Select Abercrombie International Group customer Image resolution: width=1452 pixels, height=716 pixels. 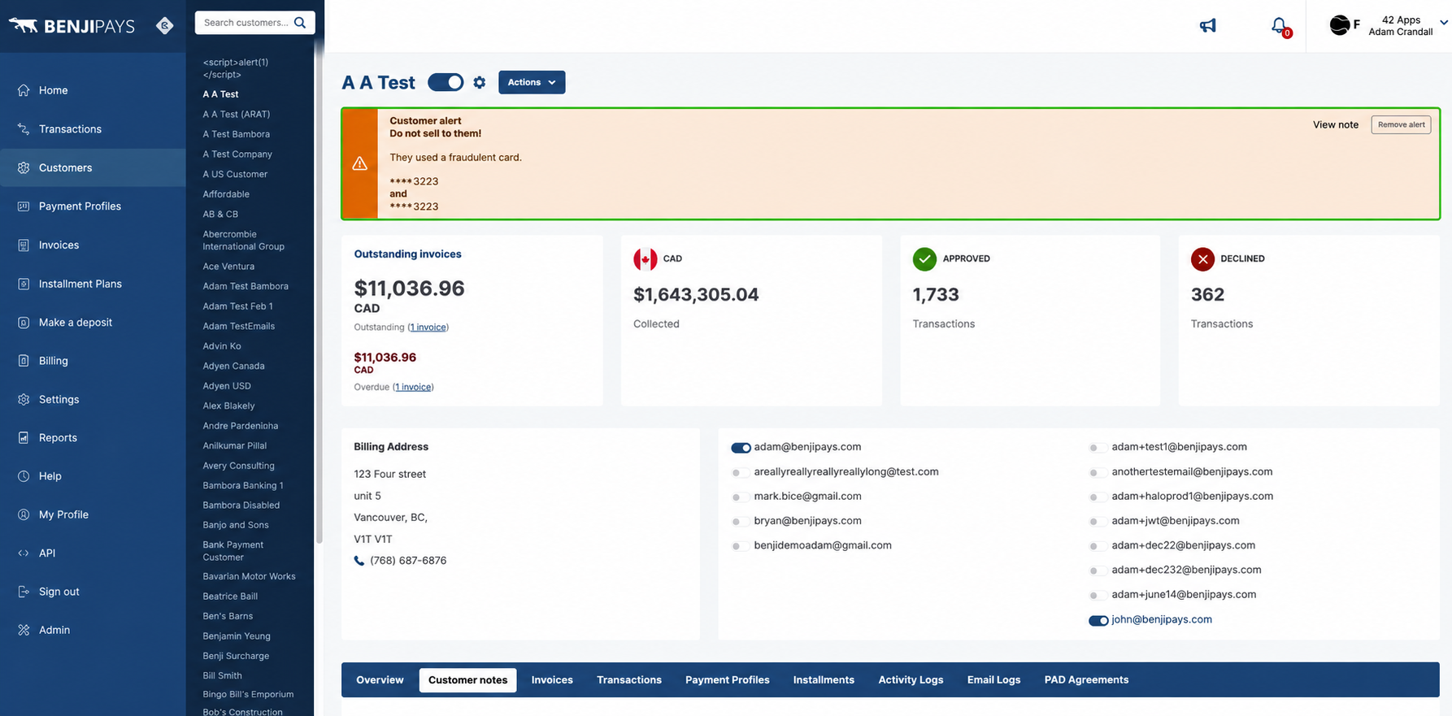click(244, 241)
